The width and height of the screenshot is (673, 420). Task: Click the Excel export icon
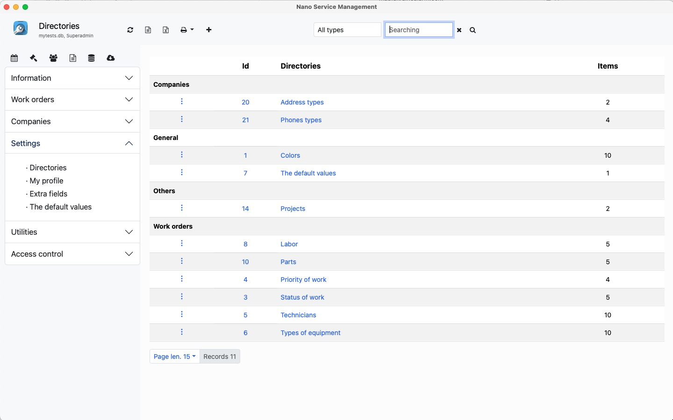166,30
